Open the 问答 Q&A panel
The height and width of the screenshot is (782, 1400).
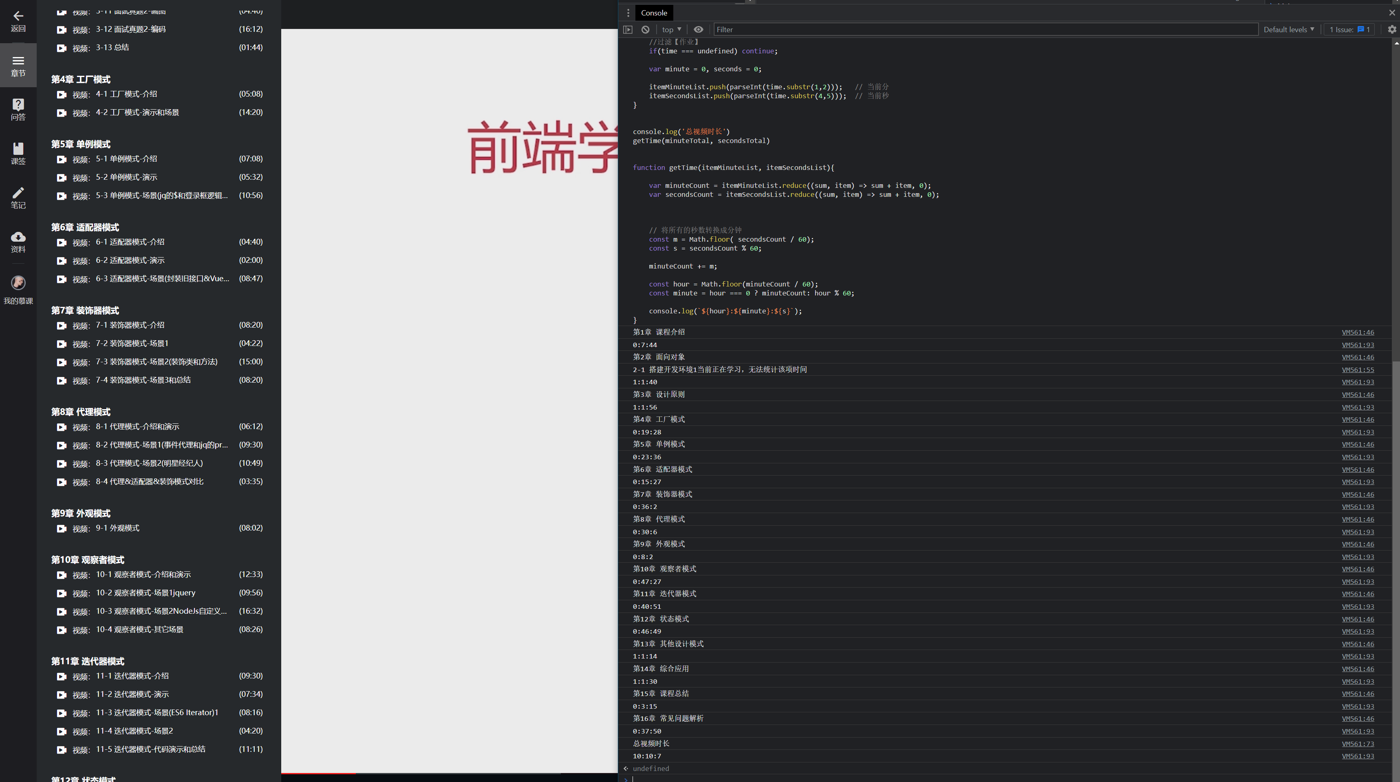(x=18, y=109)
